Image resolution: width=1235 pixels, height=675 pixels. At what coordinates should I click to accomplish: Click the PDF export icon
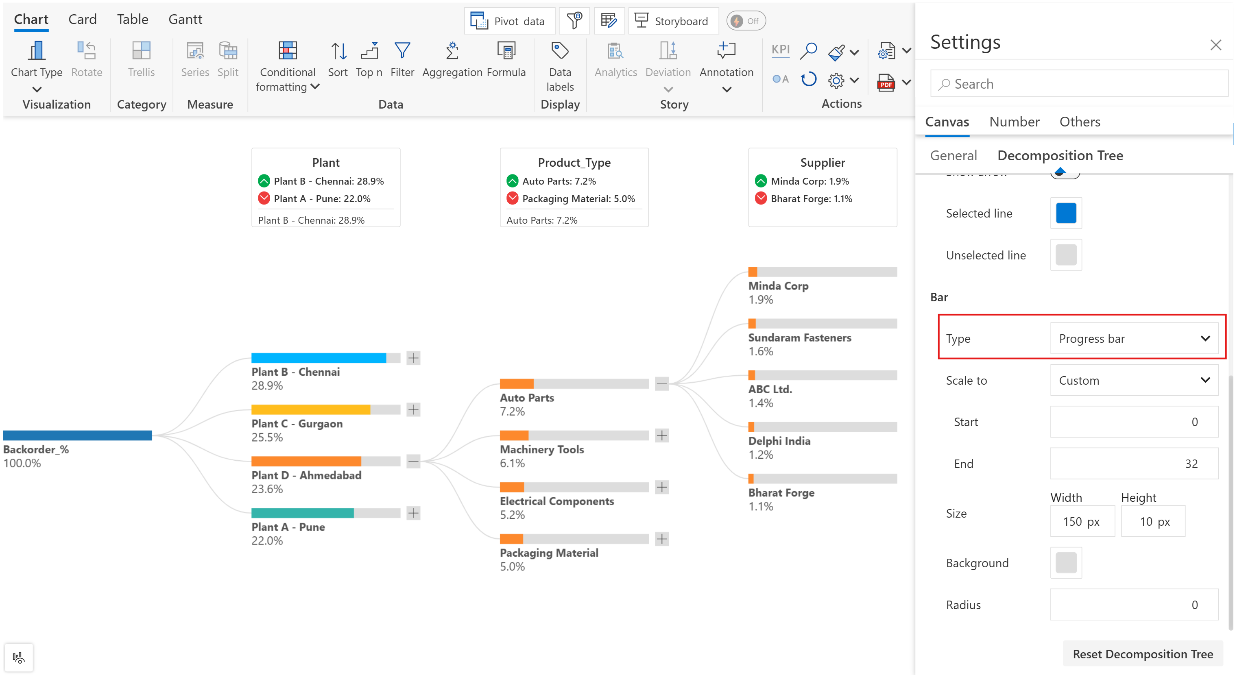tap(886, 83)
